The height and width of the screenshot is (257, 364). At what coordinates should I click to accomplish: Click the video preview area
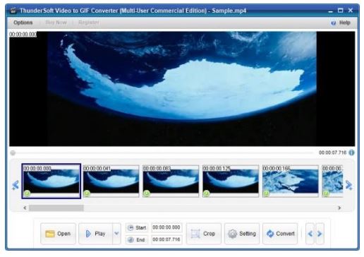pos(182,89)
